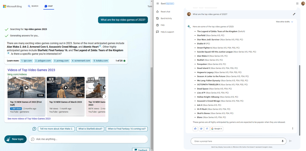Play the Top 15 NEW Games video
306x151 pixels.
[27, 87]
